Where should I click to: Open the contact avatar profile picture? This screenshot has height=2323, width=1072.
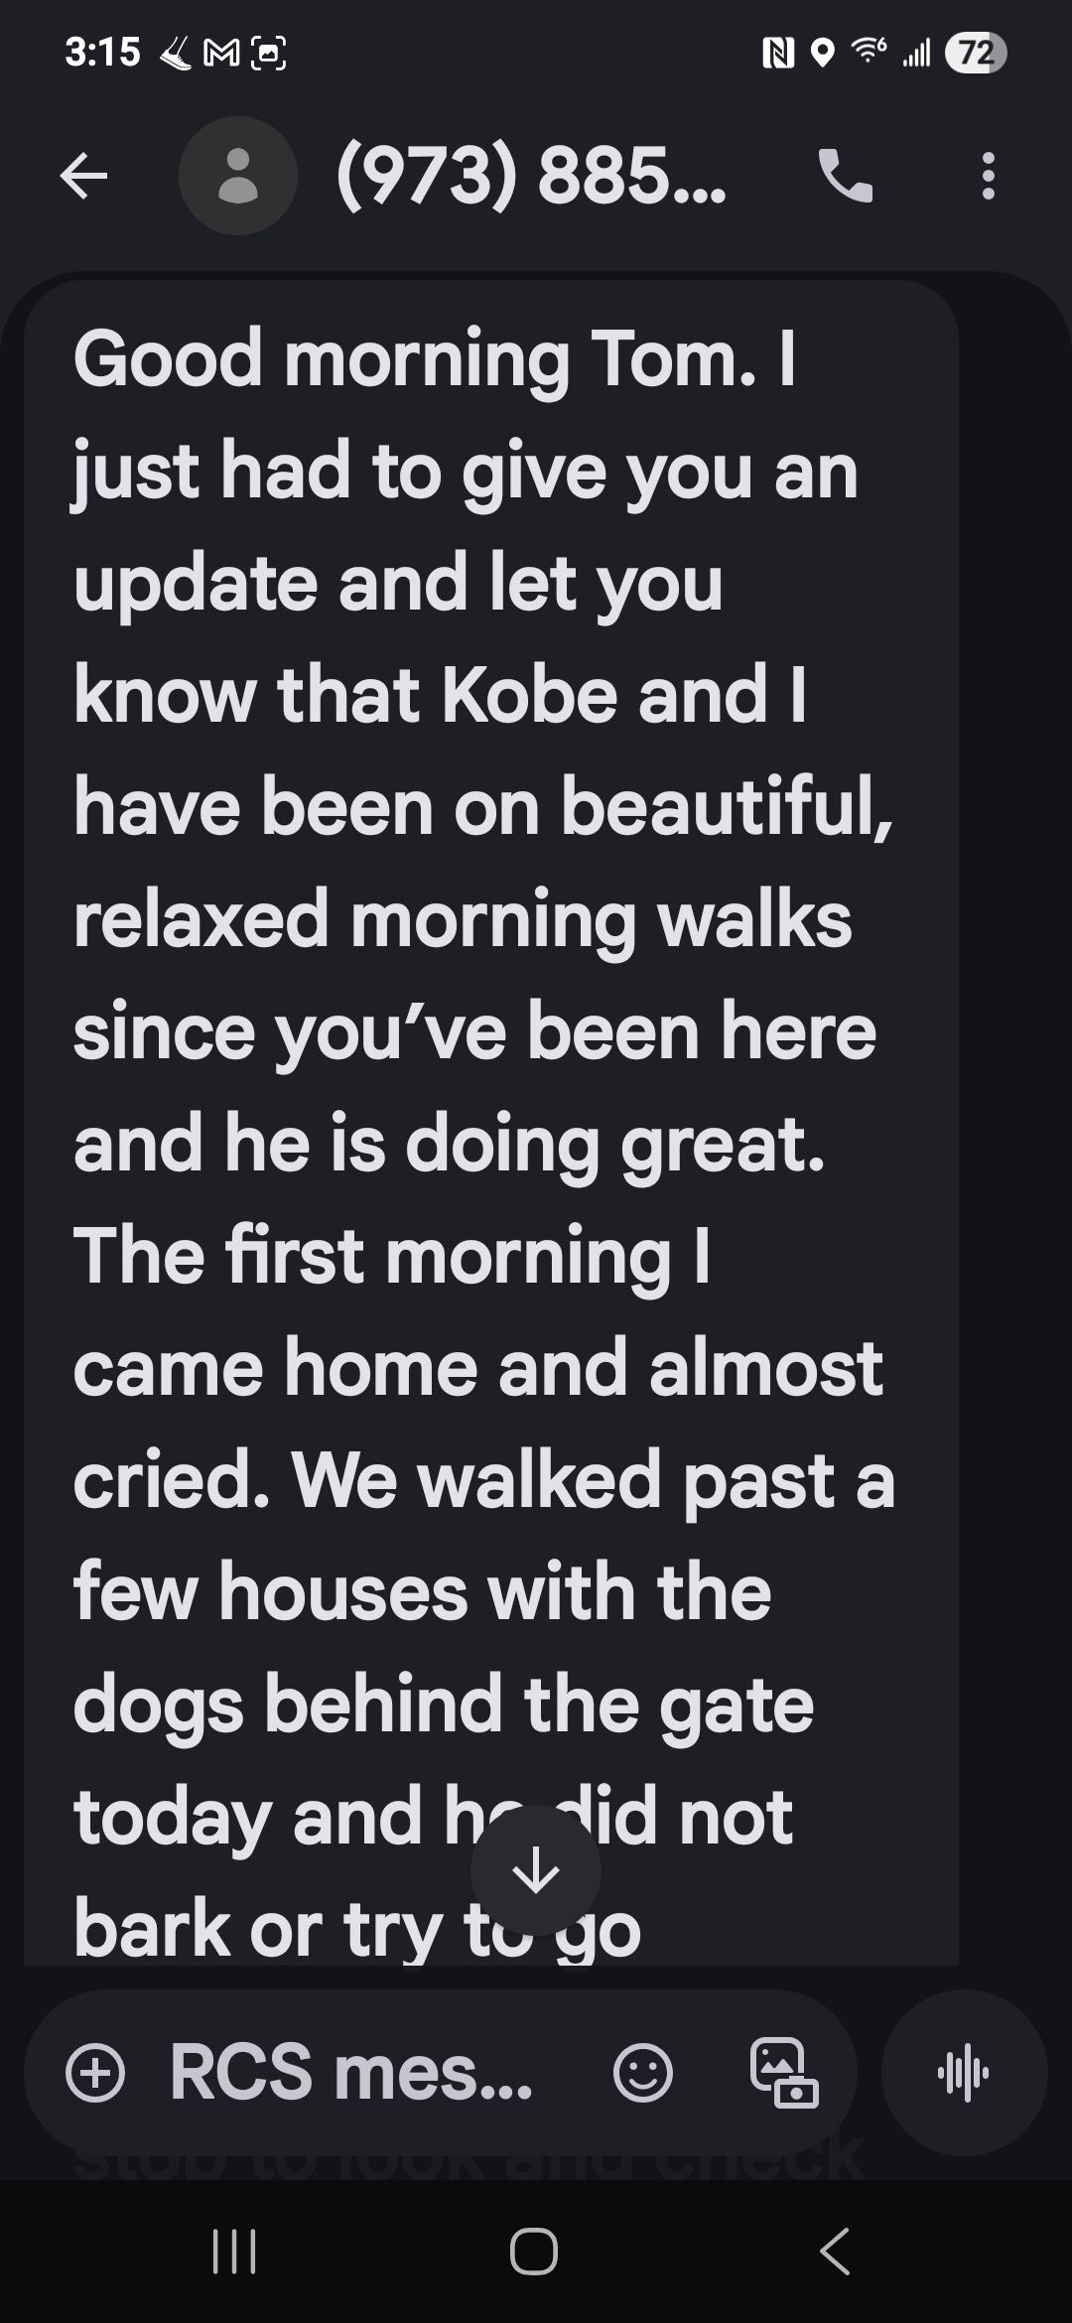[237, 176]
